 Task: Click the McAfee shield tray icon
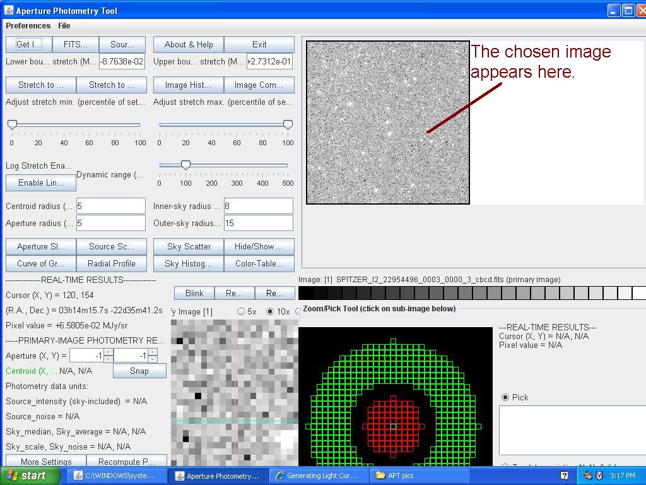click(x=599, y=476)
